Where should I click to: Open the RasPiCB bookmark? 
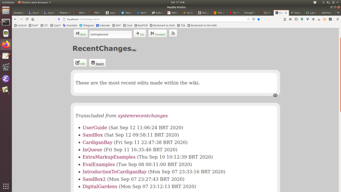pyautogui.click(x=141, y=25)
